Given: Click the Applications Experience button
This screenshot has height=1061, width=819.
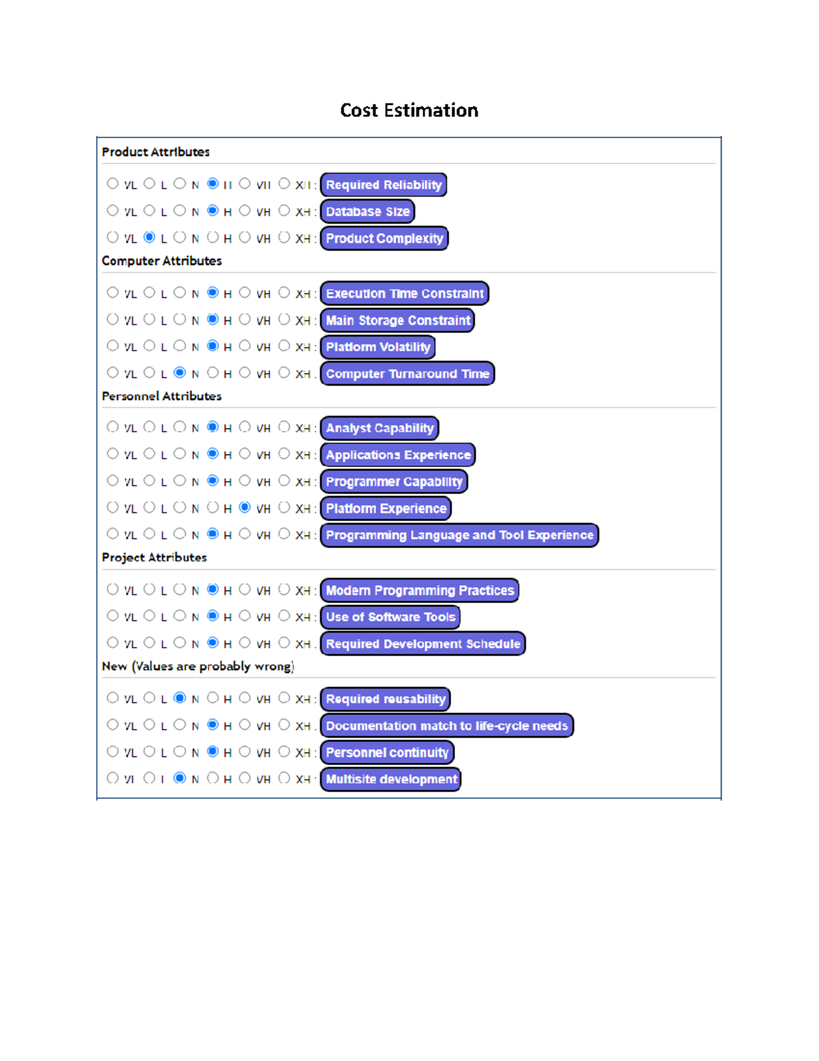Looking at the screenshot, I should tap(398, 455).
